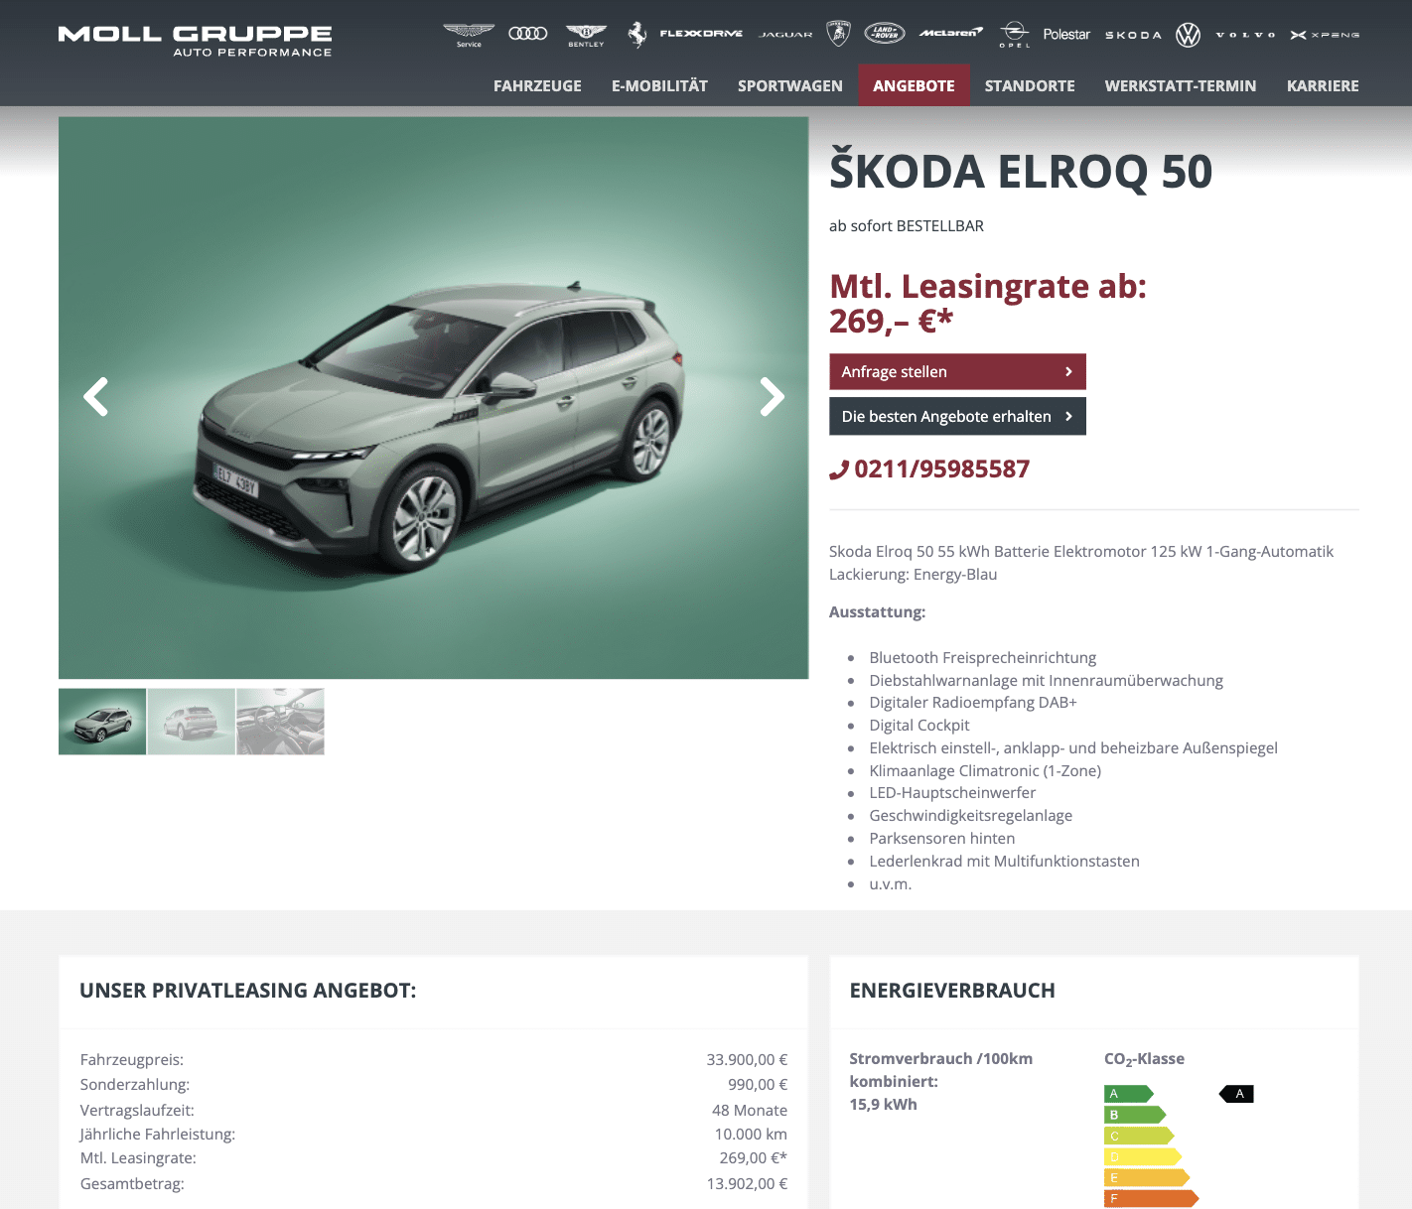Click the CO2 class B bar
1412x1209 pixels.
(1135, 1115)
